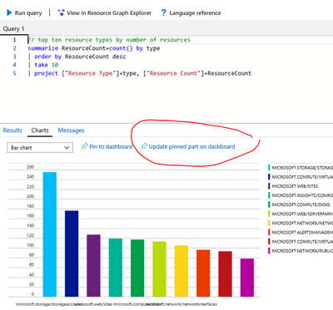Click the MICROSOFT.INSIGHTS legend label
Viewport: 333px width, 310px height.
click(302, 195)
